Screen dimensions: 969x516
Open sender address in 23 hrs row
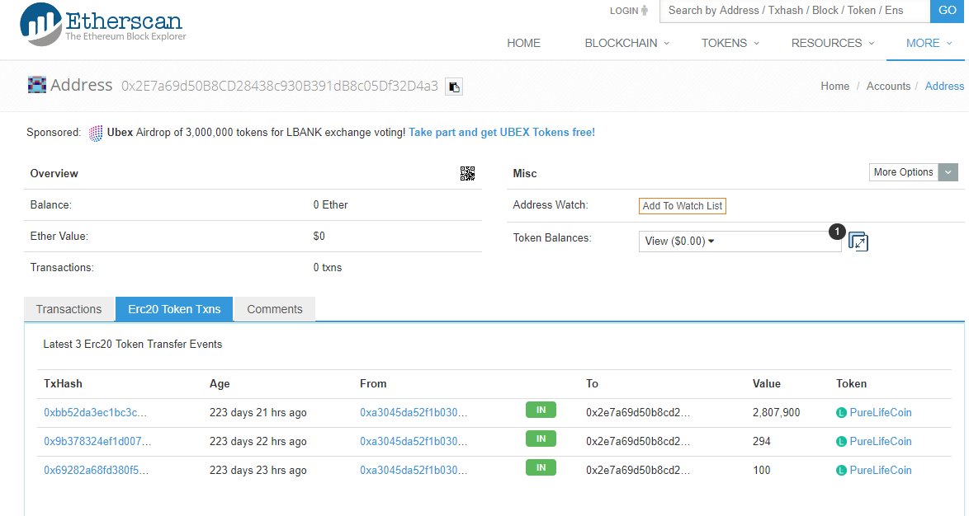point(414,471)
